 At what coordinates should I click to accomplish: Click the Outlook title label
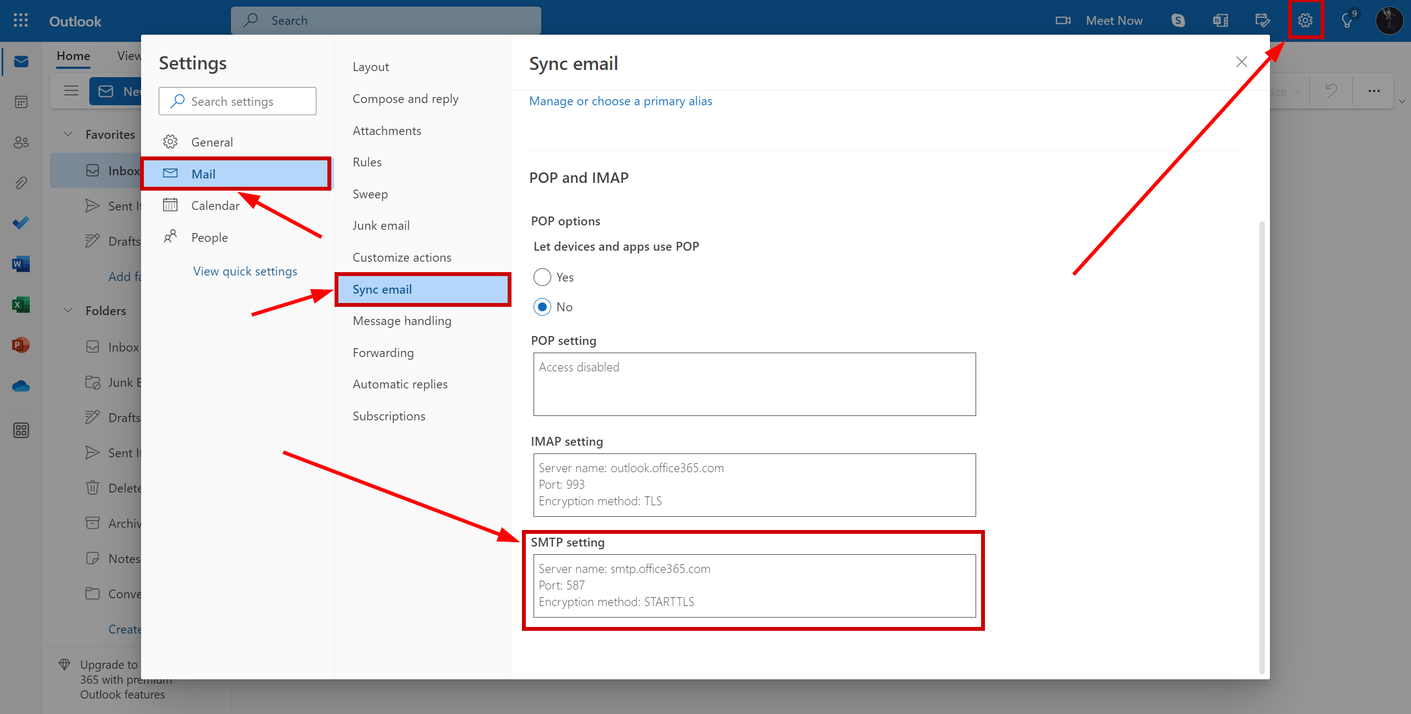point(76,21)
